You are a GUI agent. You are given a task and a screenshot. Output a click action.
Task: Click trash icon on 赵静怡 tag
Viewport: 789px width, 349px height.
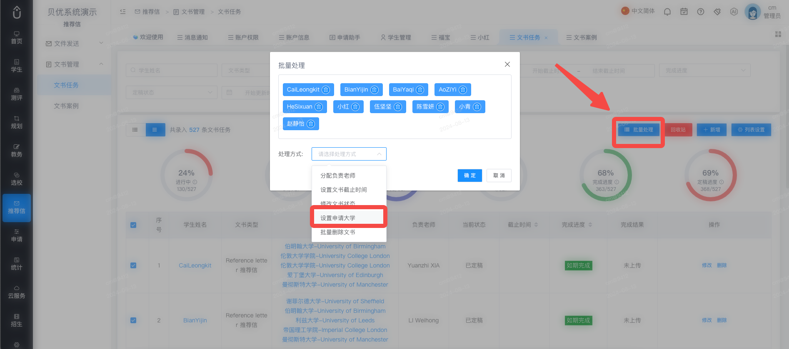pos(311,124)
